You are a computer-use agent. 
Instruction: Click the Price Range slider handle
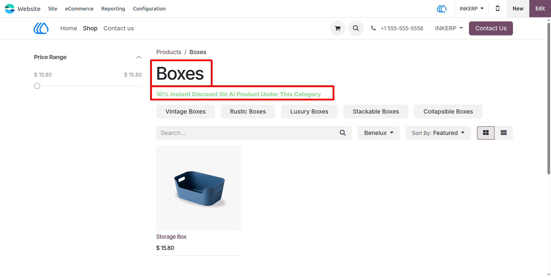tap(37, 86)
